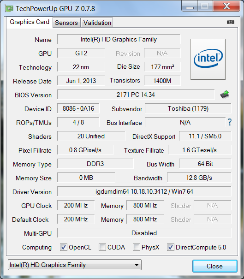Click the Device ID field '8086 - 0A16'
This screenshot has width=244, height=279.
pyautogui.click(x=78, y=108)
